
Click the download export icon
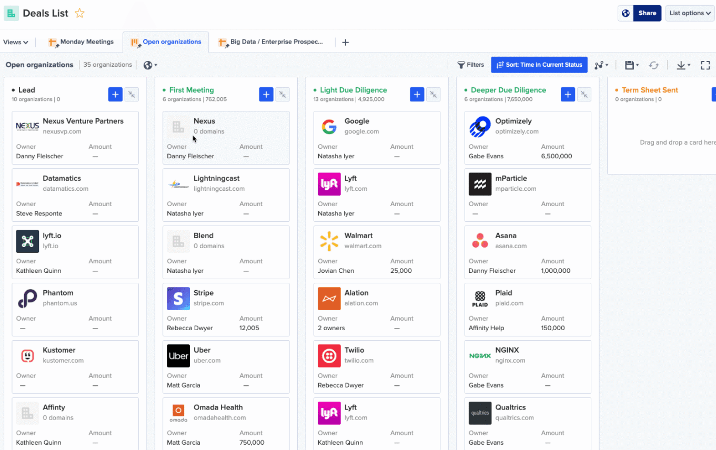(683, 65)
